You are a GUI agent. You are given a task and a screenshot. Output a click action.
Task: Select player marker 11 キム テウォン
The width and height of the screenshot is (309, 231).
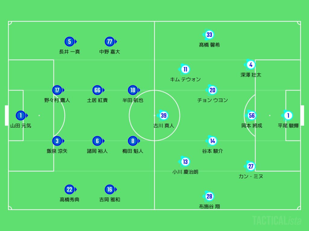tap(185, 69)
